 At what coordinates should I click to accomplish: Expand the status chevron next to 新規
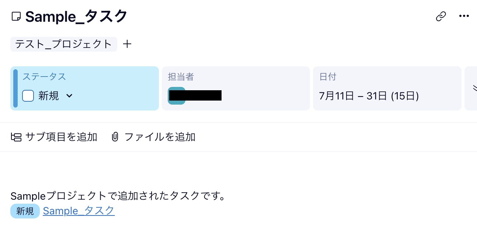point(69,96)
